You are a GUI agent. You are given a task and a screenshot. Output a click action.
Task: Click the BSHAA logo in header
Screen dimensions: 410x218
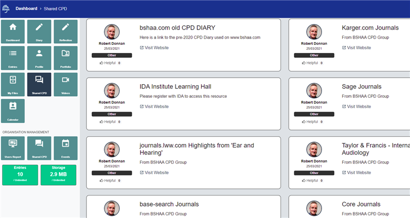tap(6, 9)
